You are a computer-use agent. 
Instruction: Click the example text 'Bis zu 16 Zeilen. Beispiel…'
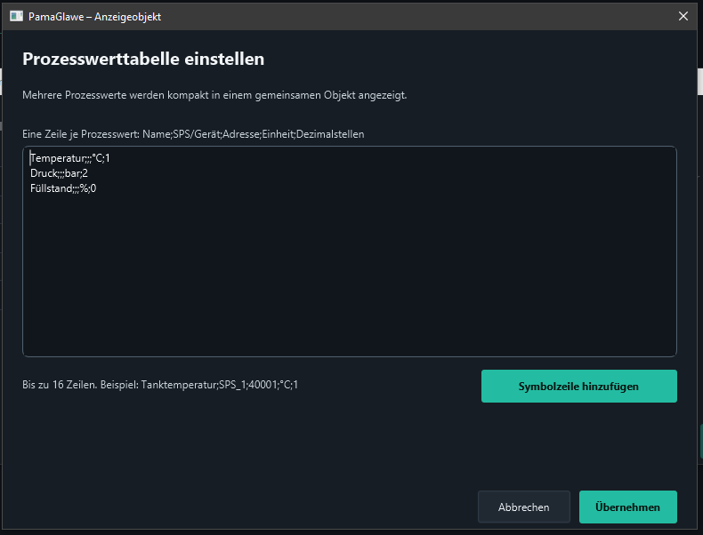point(160,385)
